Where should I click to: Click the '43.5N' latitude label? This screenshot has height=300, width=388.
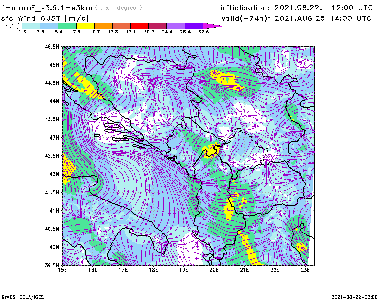pyautogui.click(x=52, y=119)
